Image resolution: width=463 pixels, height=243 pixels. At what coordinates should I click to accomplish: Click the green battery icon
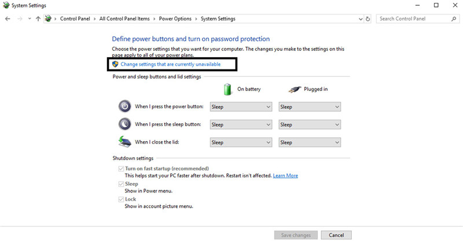228,89
